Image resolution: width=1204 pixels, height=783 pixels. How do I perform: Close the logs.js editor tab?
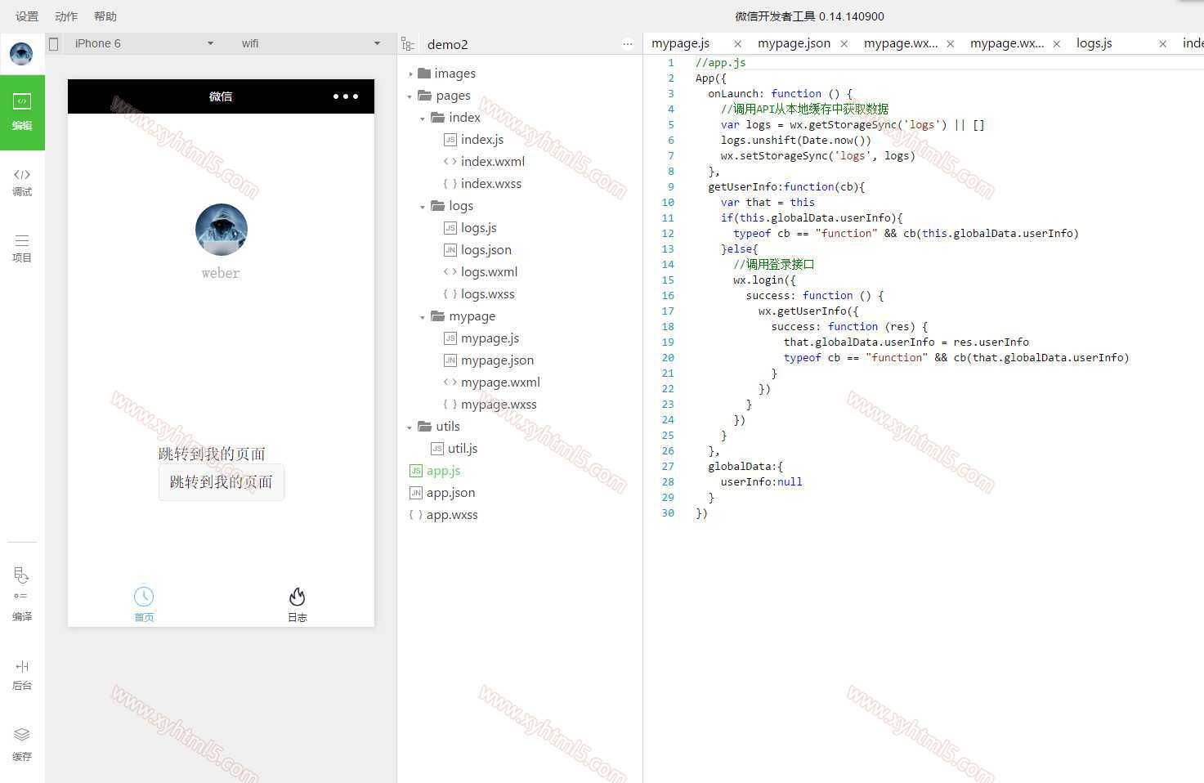[x=1162, y=44]
